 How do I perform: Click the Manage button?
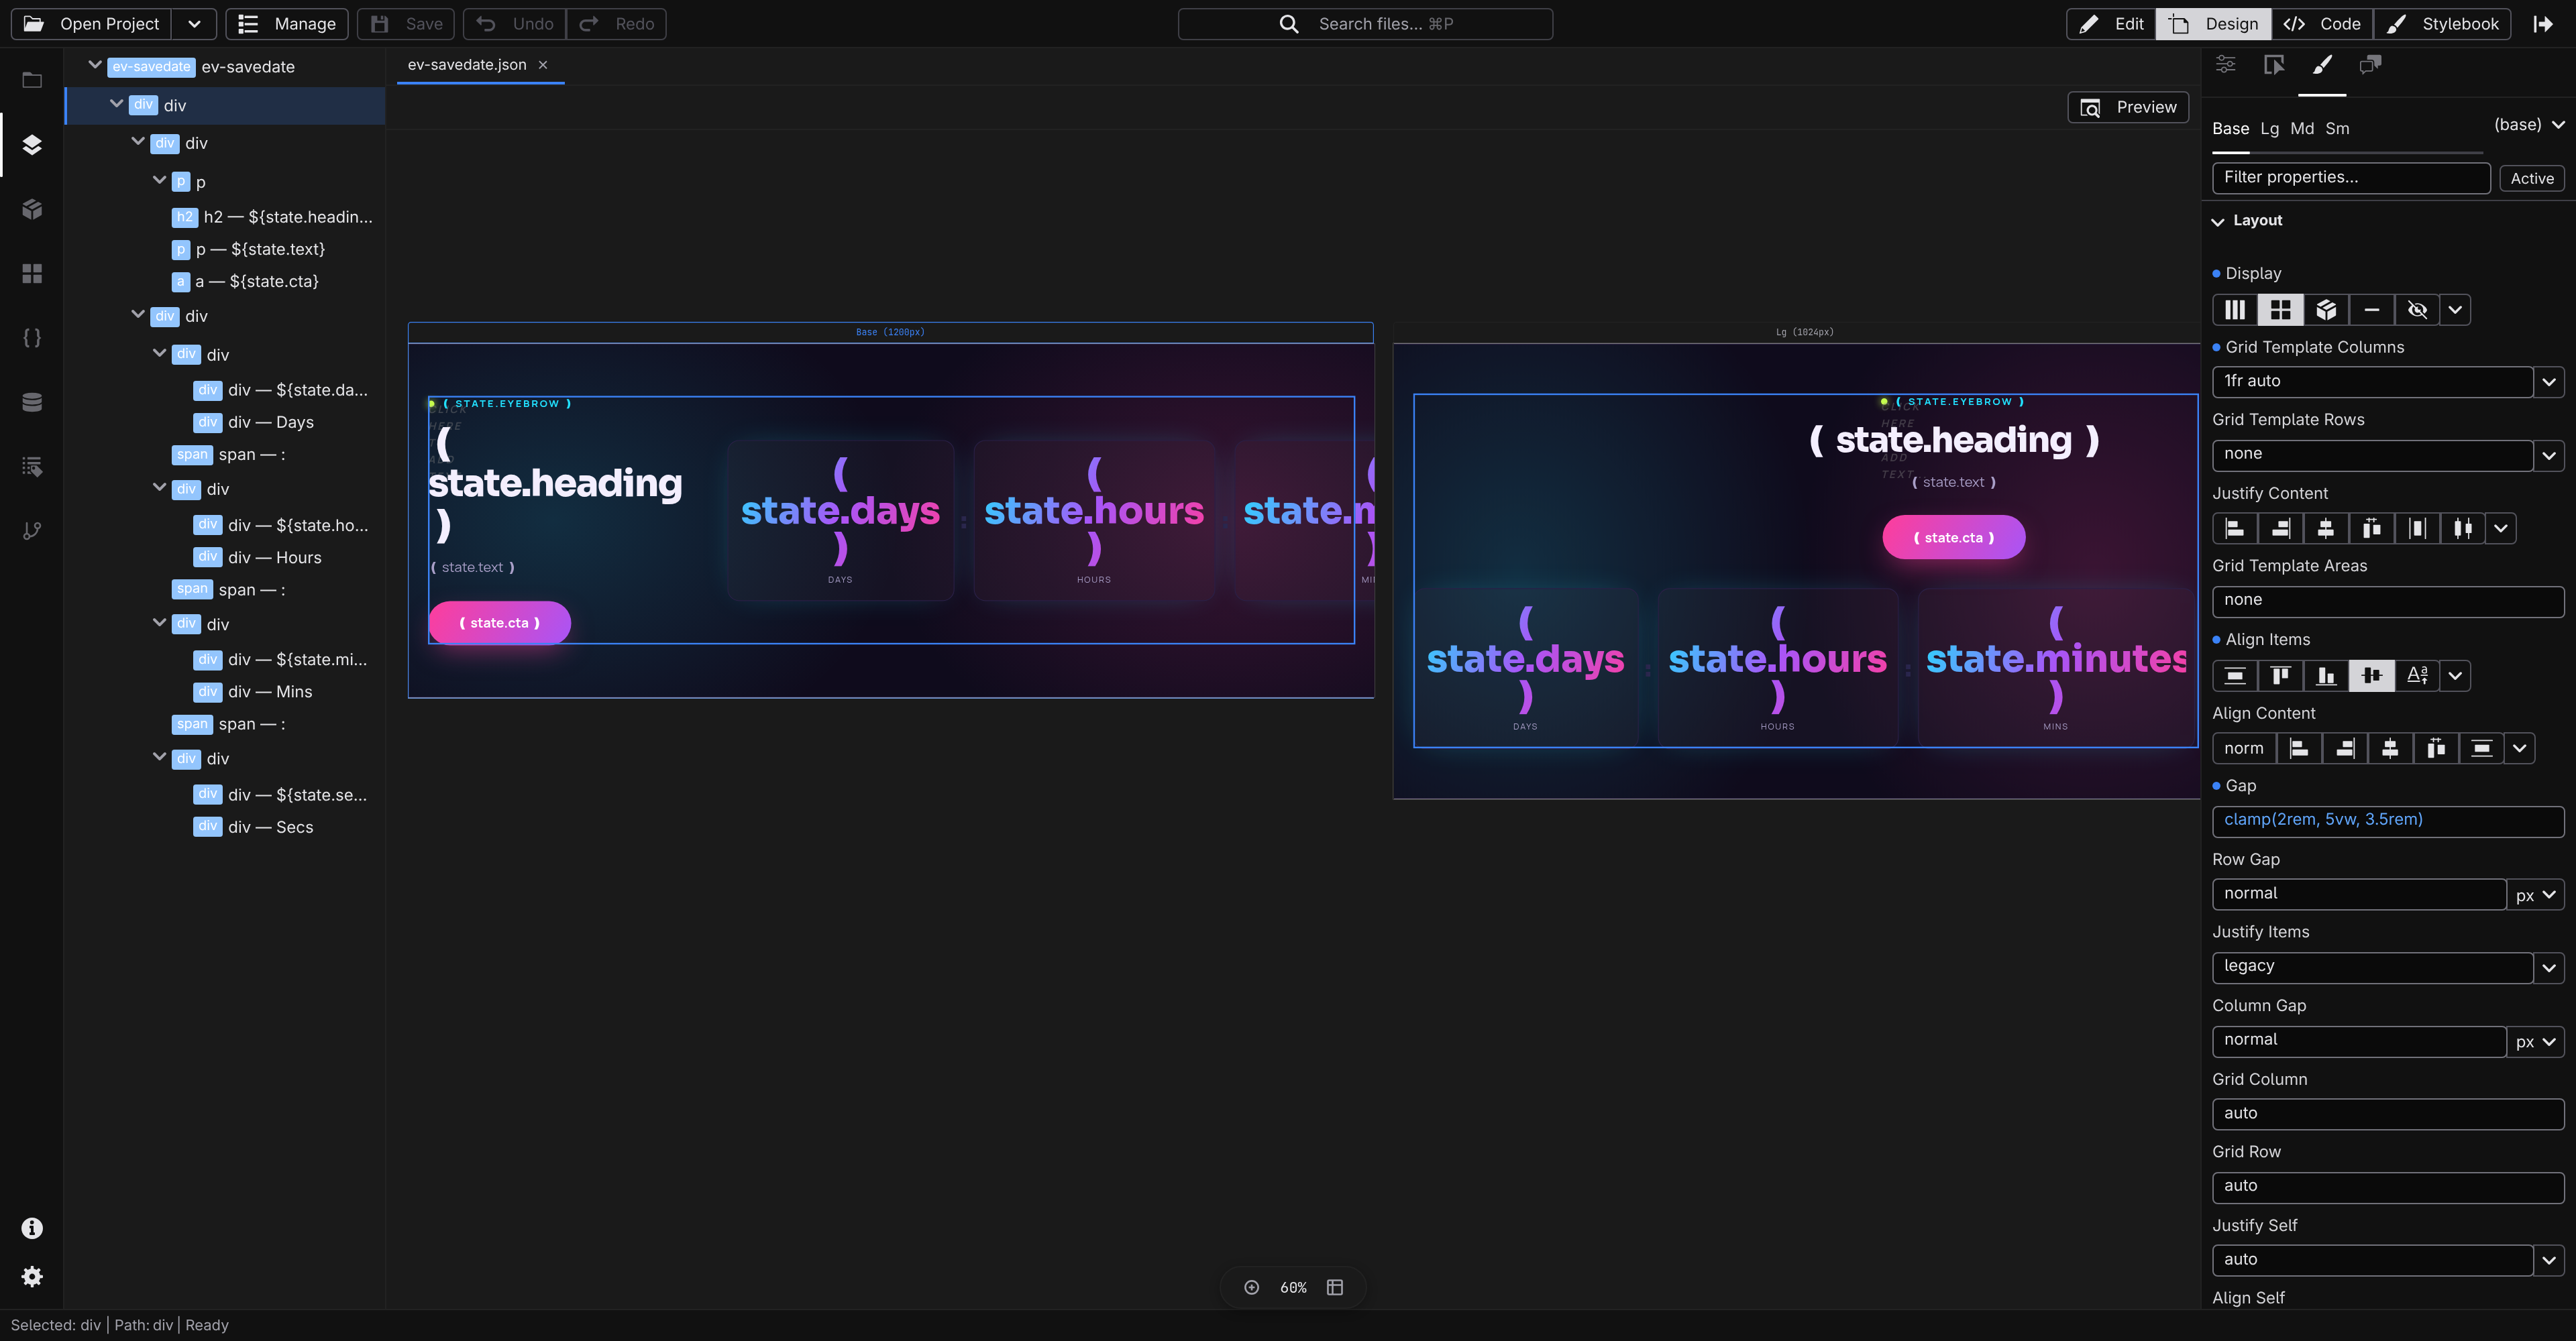[287, 24]
